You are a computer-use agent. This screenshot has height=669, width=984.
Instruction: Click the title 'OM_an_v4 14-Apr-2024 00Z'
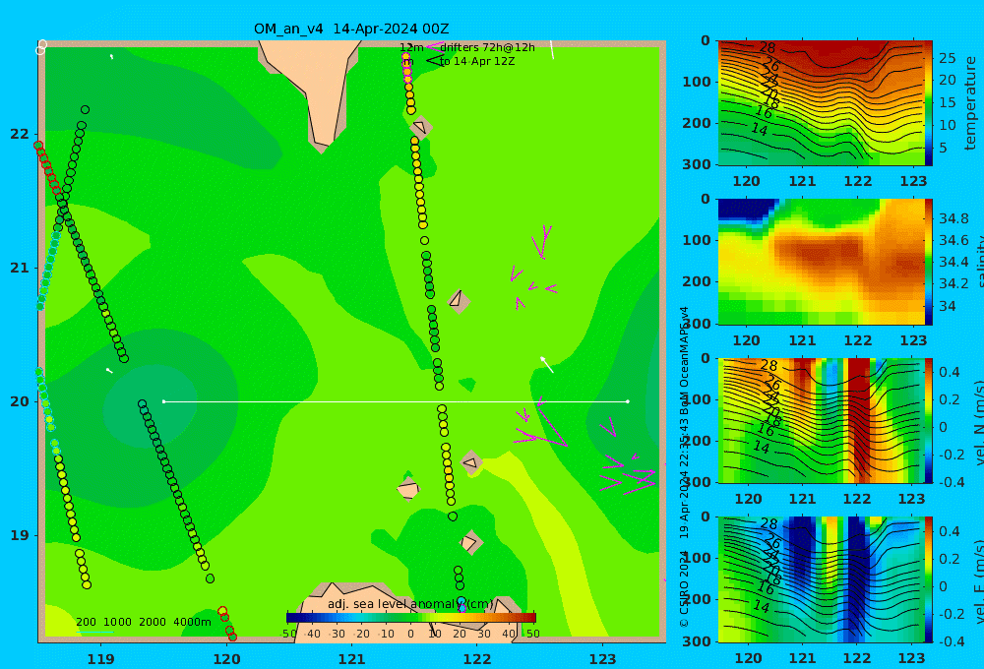[351, 29]
